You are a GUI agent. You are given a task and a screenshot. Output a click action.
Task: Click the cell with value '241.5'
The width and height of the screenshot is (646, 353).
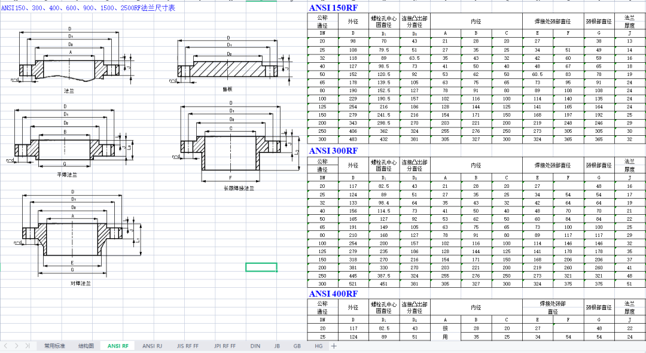(383, 115)
